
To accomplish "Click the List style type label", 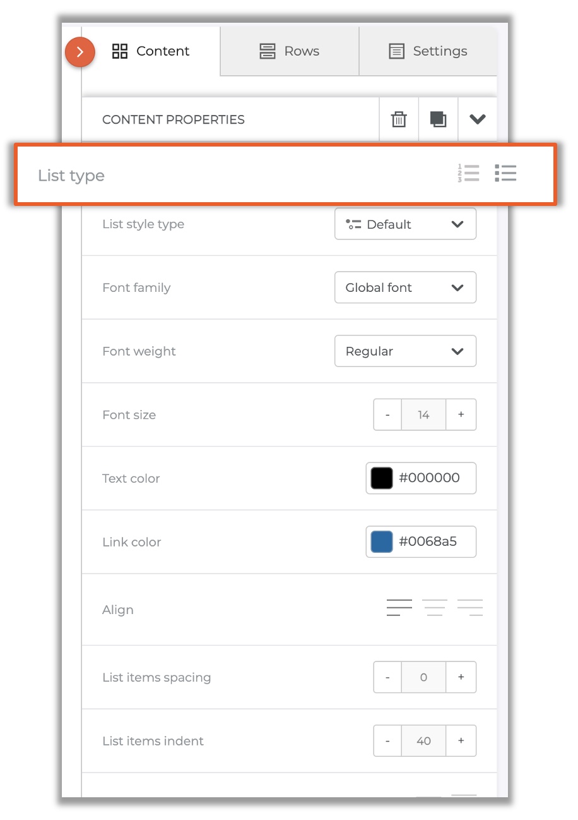I will click(x=143, y=224).
